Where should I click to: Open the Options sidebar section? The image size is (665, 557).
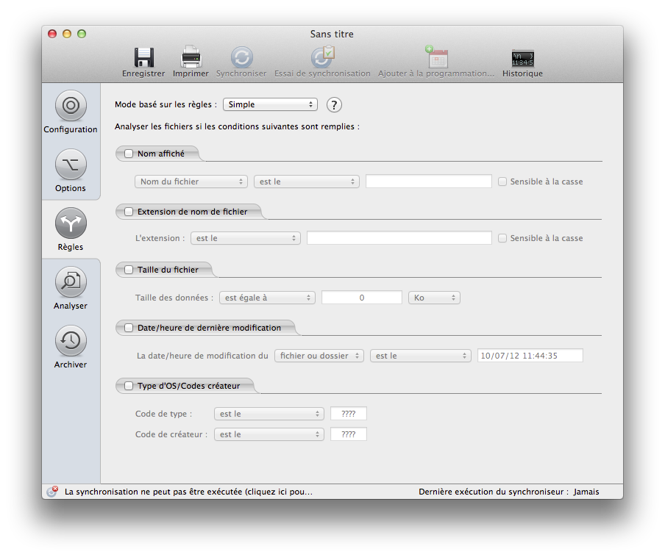click(71, 171)
